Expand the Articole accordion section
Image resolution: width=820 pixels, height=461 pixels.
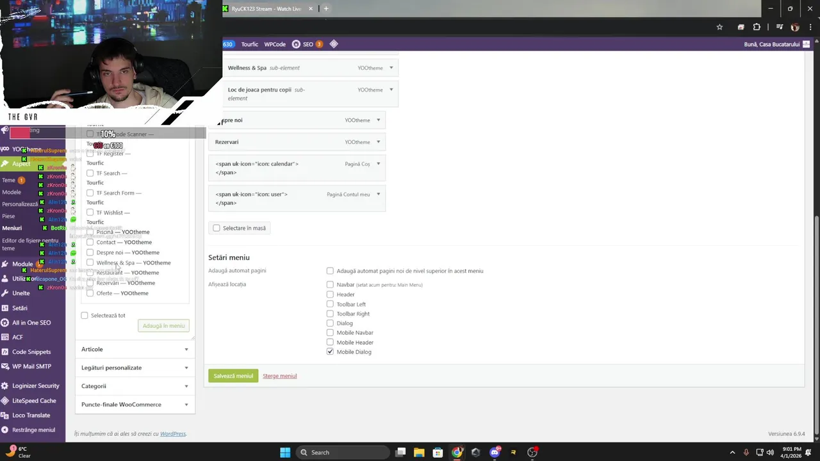[x=135, y=350]
